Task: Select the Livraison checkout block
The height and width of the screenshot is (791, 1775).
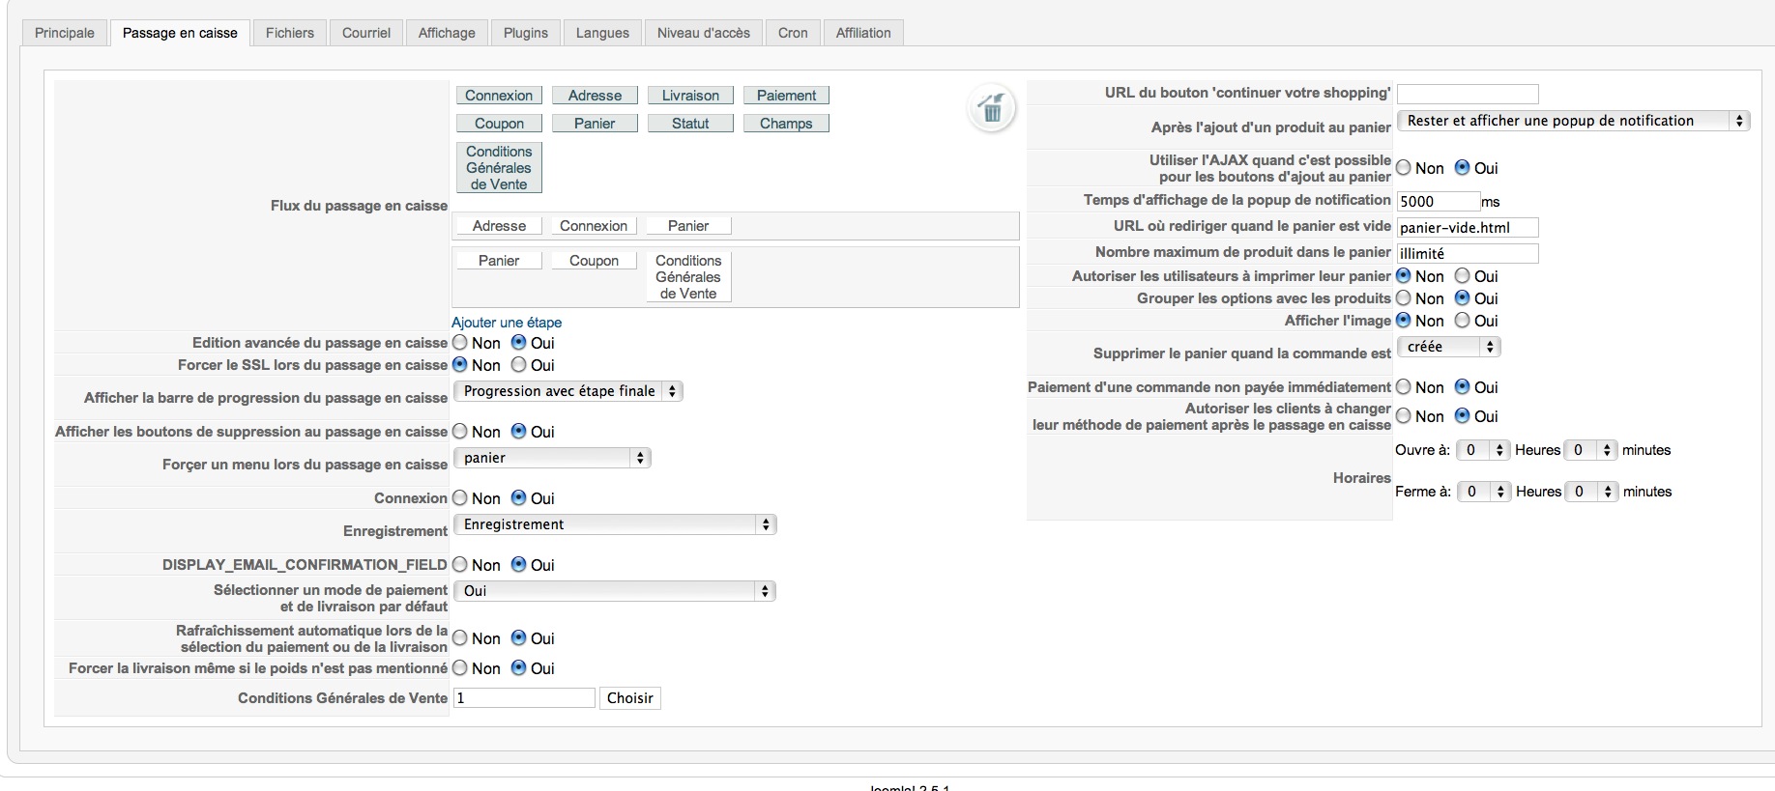Action: point(690,96)
